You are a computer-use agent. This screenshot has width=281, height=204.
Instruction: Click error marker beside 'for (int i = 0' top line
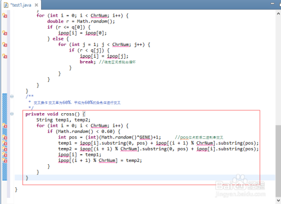5,16
